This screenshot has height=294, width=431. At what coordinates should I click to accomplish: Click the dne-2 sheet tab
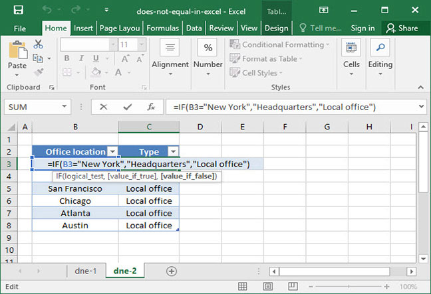[x=125, y=271]
